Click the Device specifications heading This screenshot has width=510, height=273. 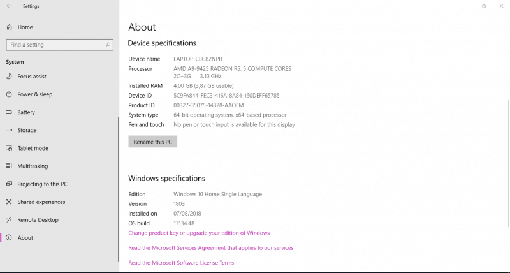tap(162, 43)
